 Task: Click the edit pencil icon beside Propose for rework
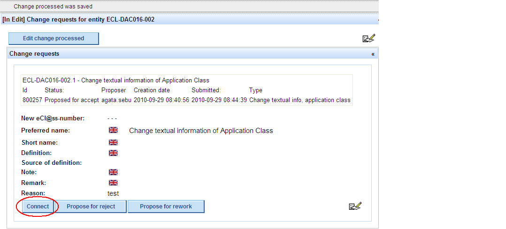click(x=355, y=206)
